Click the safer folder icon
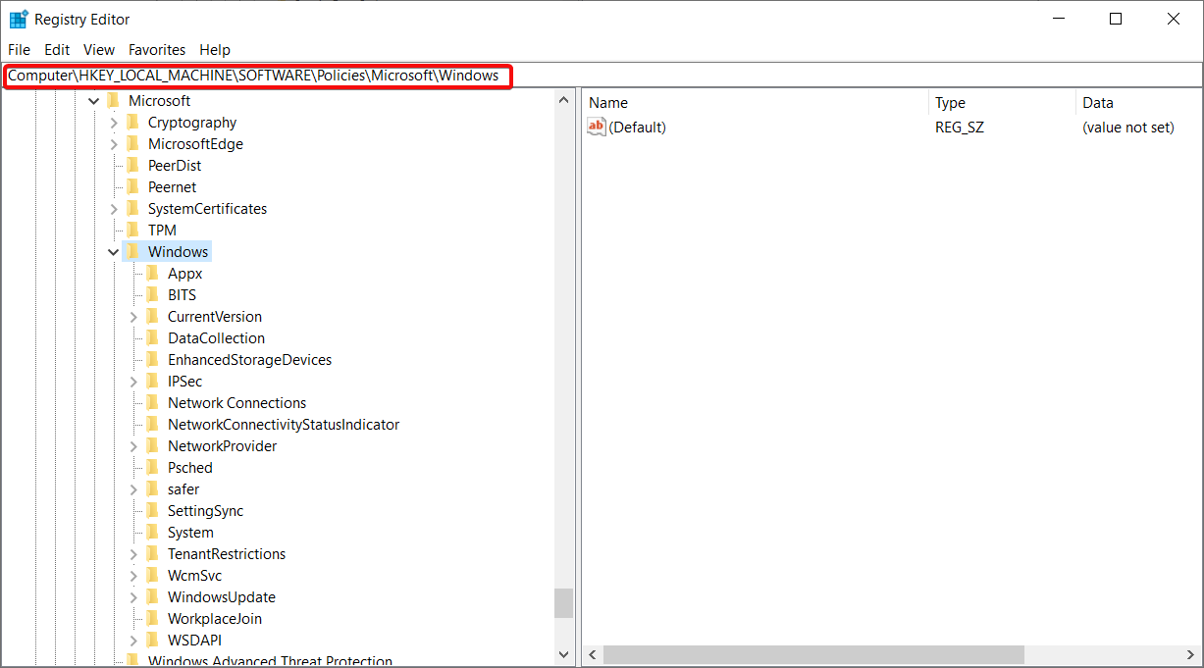Viewport: 1204px width, 668px height. pyautogui.click(x=152, y=488)
